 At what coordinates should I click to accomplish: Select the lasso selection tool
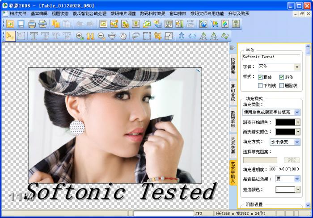[x=135, y=36]
